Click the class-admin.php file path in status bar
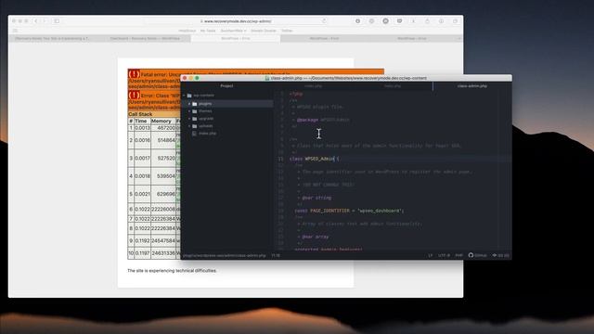594x334 pixels. (225, 256)
